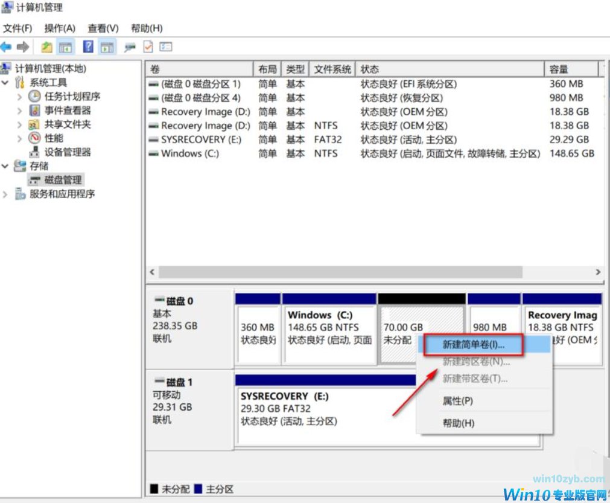Viewport: 610px width, 503px height.
Task: Open Help using the blue question mark icon
Action: point(89,47)
